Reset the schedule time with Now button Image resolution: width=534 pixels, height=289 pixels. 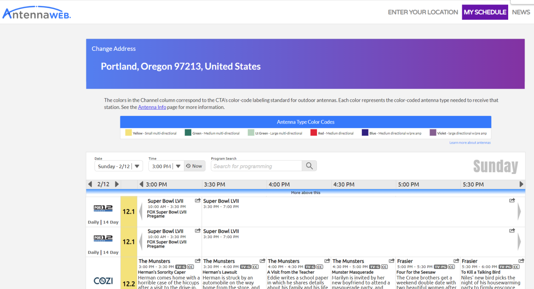point(194,166)
